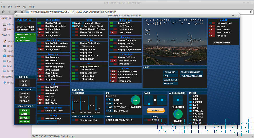Toggle Use FC main voltage switch
Image resolution: width=254 pixels, height=138 pixels.
pyautogui.click(x=41, y=26)
